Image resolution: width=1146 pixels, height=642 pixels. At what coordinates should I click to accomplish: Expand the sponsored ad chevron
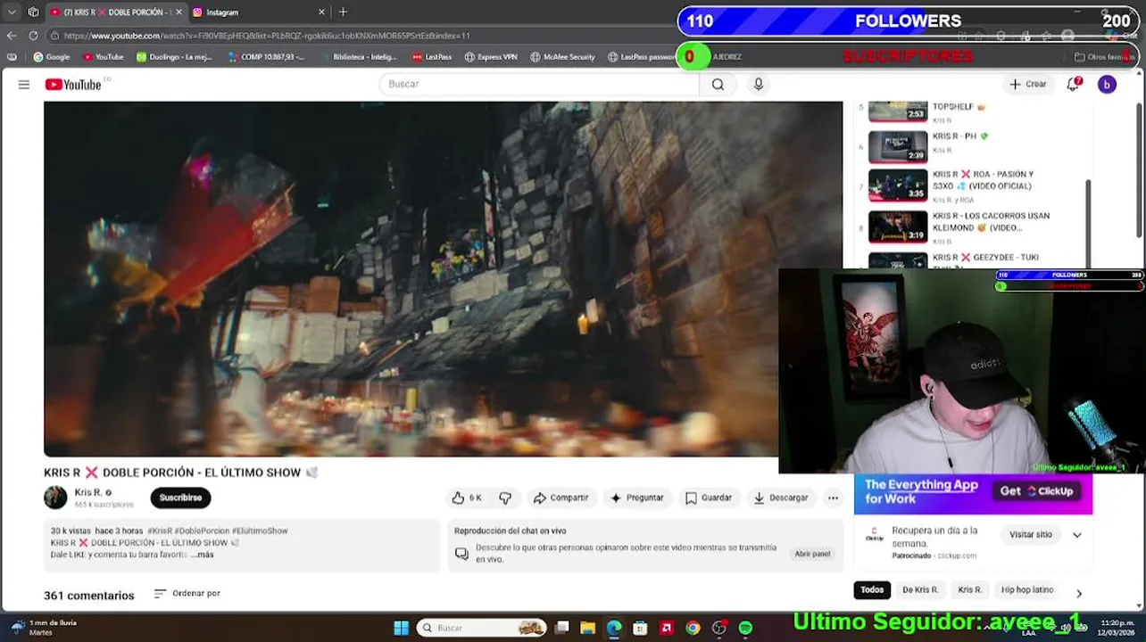[1077, 535]
